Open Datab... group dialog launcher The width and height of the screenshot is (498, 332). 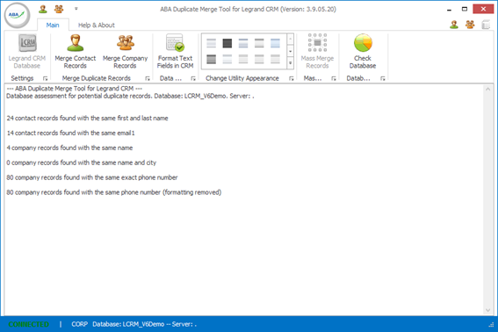pyautogui.click(x=383, y=78)
